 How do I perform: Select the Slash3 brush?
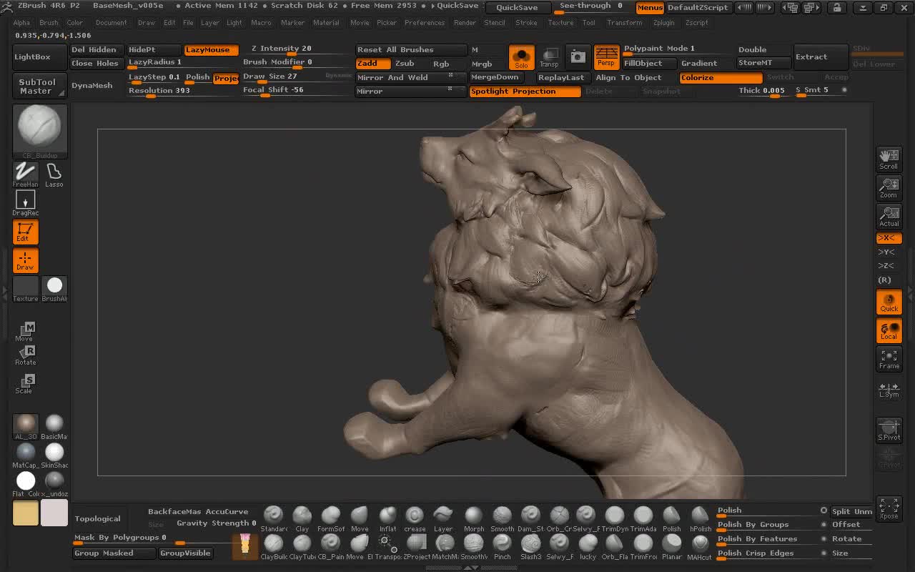pyautogui.click(x=530, y=547)
